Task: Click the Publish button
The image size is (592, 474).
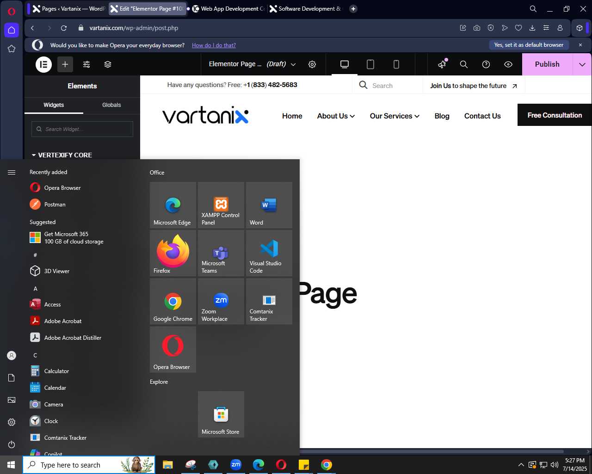Action: coord(547,64)
